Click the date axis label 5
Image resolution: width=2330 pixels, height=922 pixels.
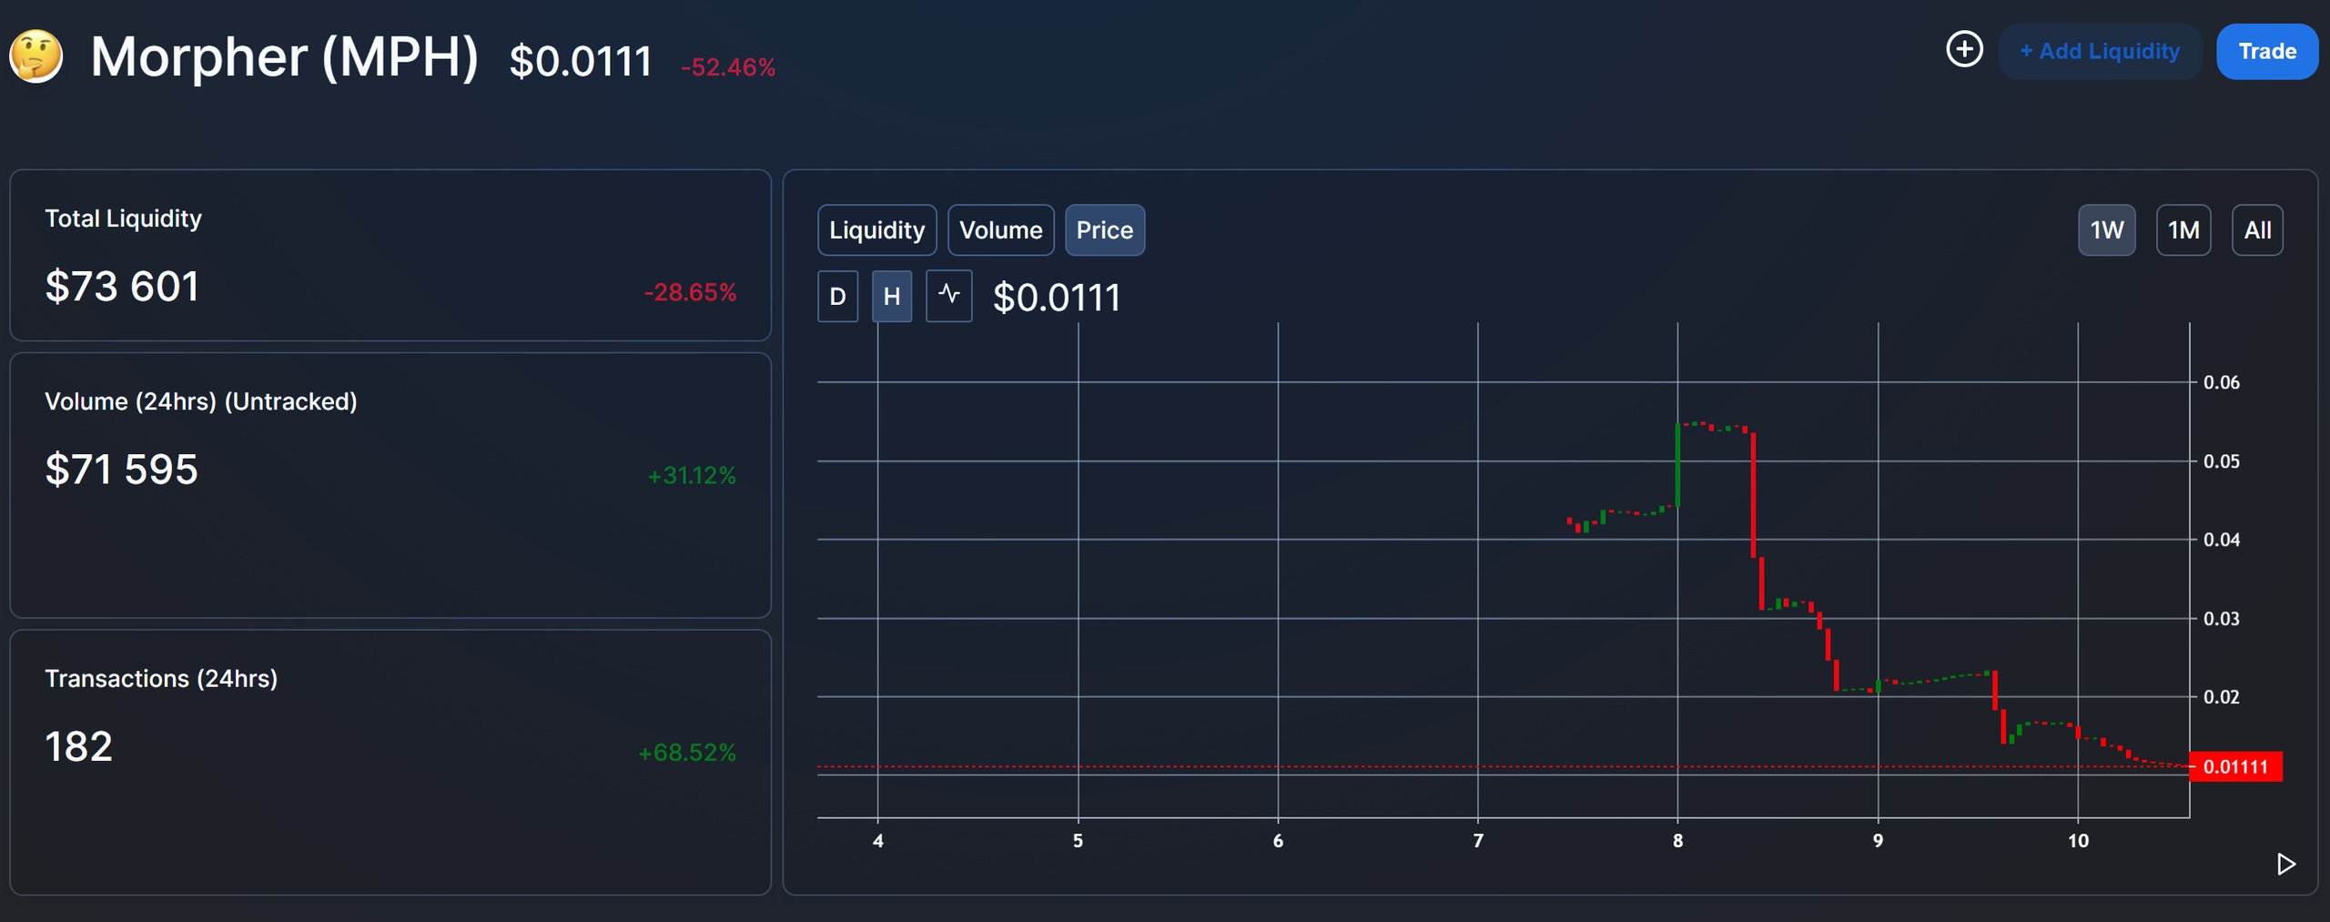coord(1078,841)
